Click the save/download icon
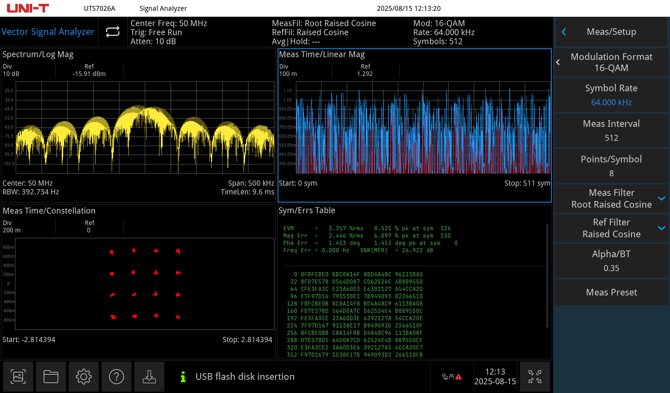 (149, 377)
